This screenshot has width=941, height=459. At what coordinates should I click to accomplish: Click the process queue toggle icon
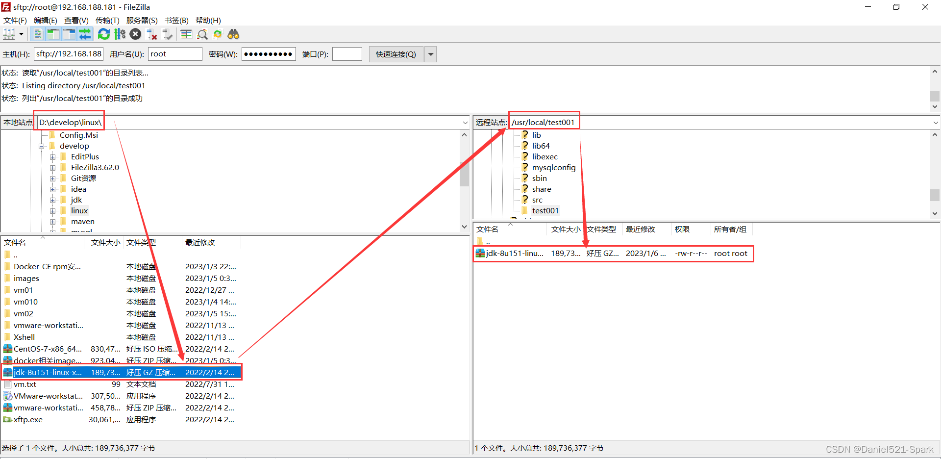pos(120,34)
